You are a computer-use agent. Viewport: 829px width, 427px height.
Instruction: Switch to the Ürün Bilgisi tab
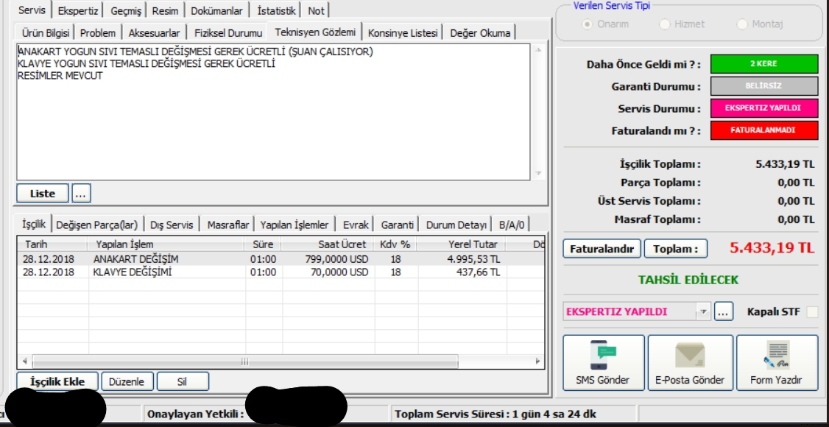[x=46, y=33]
